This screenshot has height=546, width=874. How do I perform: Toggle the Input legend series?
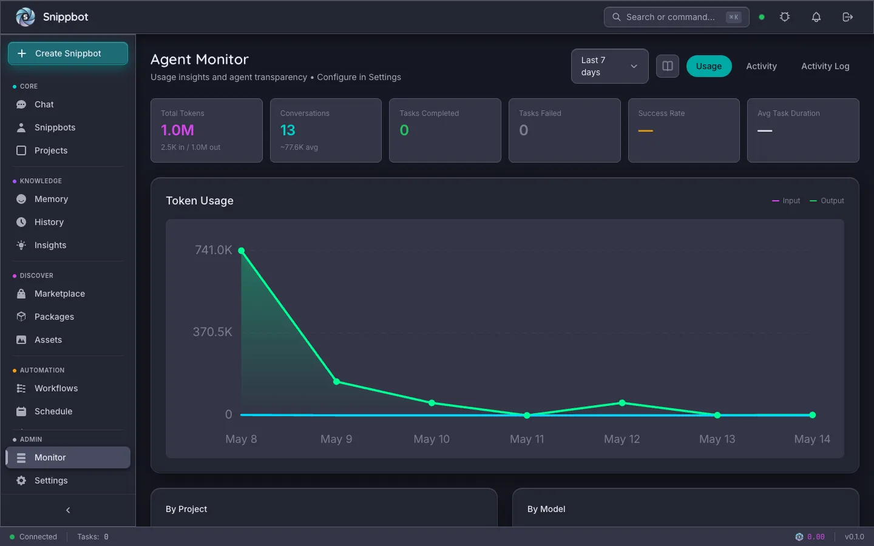[x=786, y=201]
